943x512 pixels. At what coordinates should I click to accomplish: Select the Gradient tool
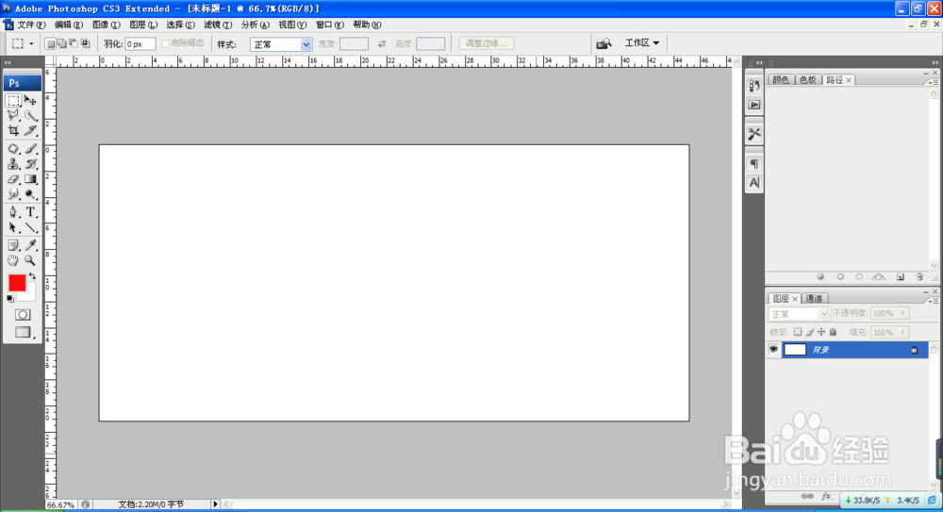(31, 179)
